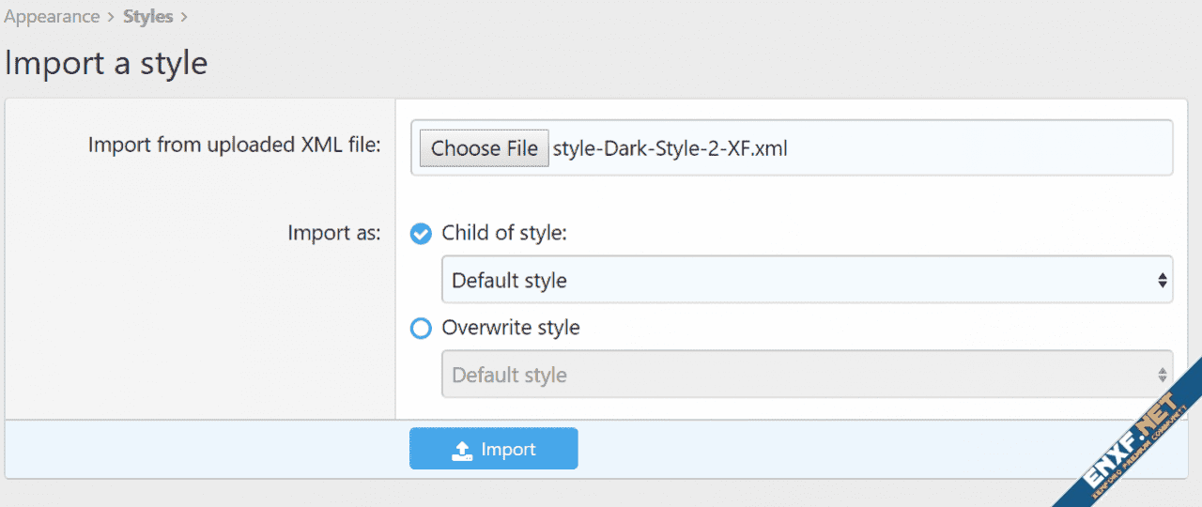Open the Overwrite style dropdown

coord(806,375)
